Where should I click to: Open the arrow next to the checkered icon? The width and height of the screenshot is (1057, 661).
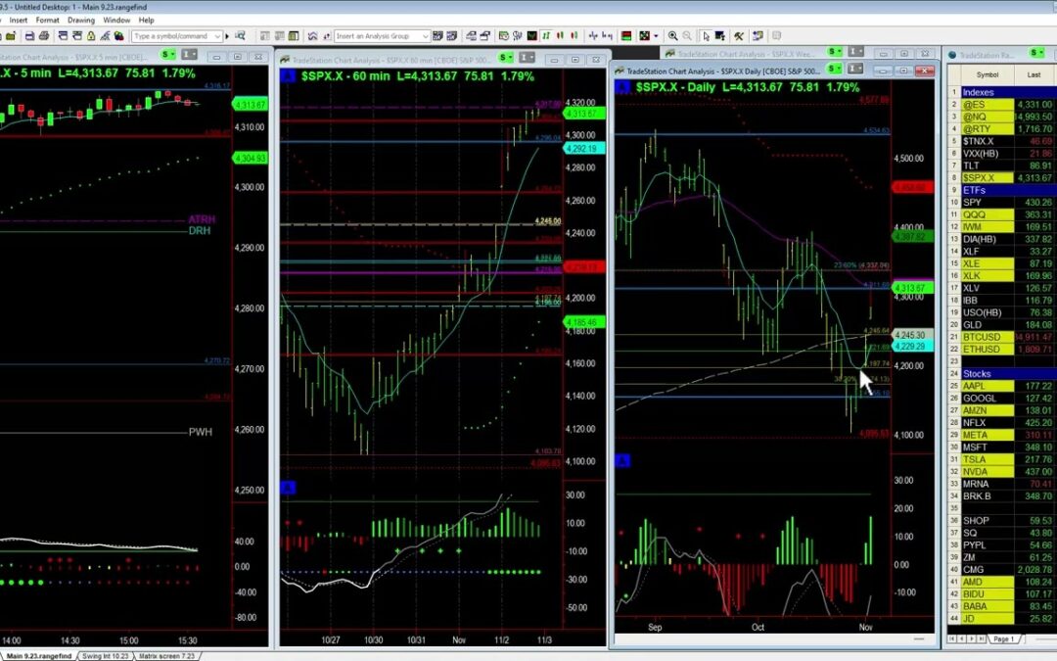pyautogui.click(x=656, y=36)
